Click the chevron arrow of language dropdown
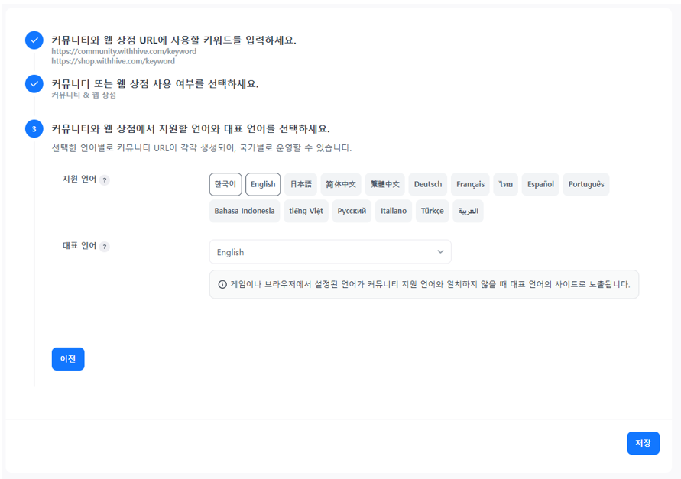681x479 pixels. pyautogui.click(x=440, y=252)
